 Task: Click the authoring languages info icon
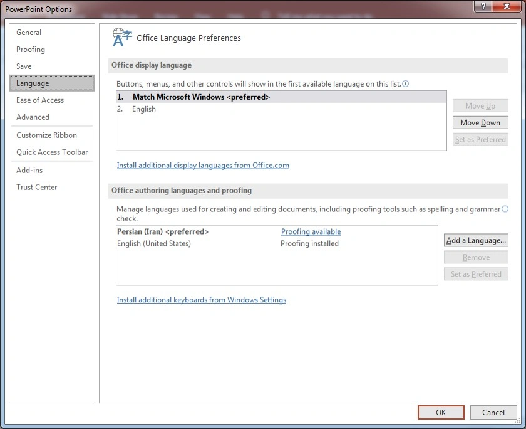coord(505,209)
